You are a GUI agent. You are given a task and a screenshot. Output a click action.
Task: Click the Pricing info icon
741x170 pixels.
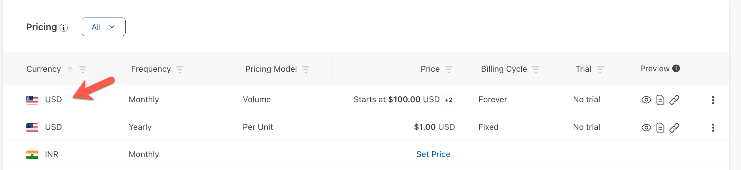point(64,28)
